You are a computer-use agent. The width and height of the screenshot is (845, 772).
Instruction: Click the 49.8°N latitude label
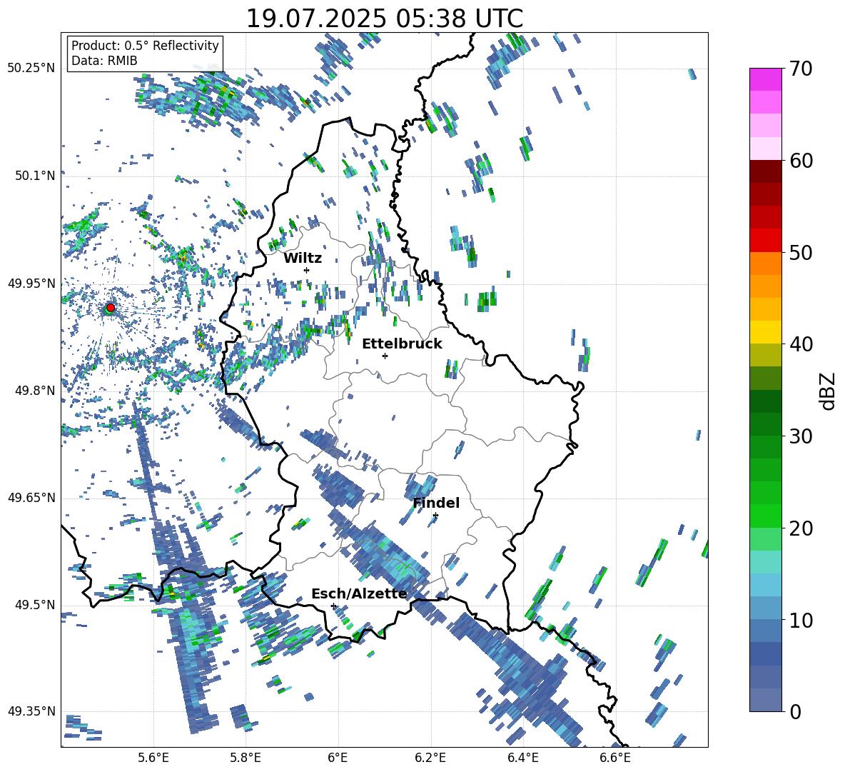[36, 391]
